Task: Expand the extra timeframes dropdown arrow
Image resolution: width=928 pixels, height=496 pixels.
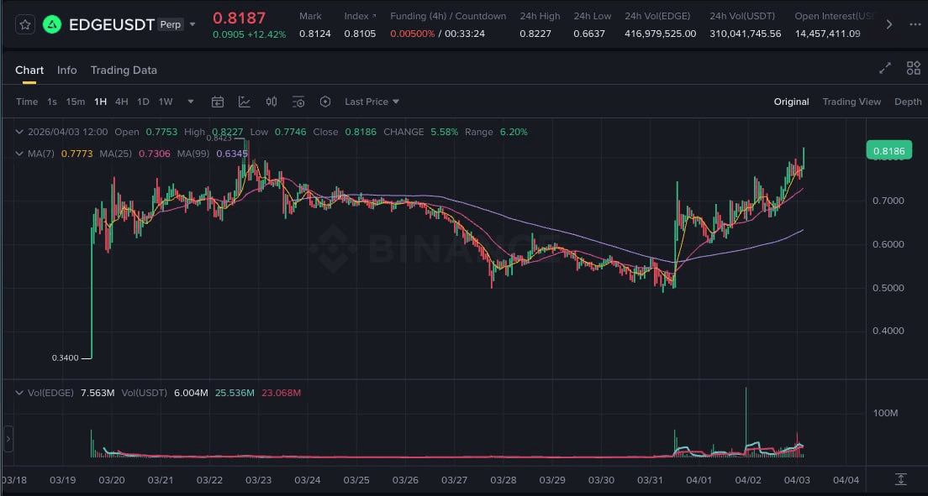Action: (190, 102)
